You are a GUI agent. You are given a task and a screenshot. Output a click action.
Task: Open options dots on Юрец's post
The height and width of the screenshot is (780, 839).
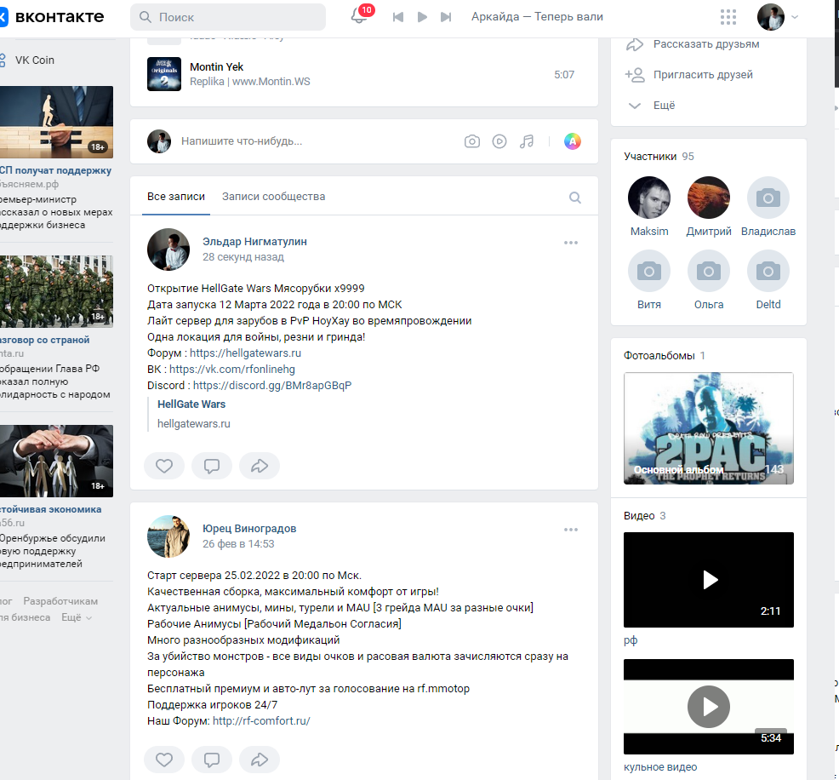(571, 530)
